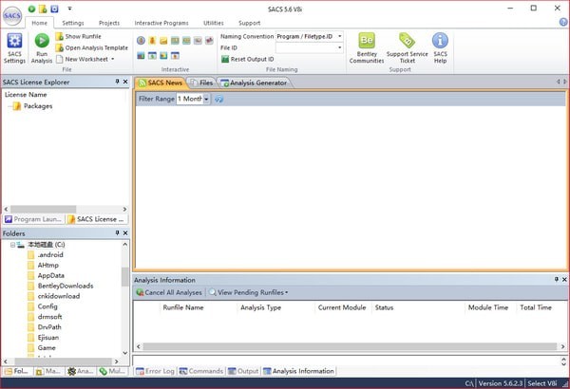Launch the round globe-like interactive program icon
This screenshot has width=570, height=389.
coord(141,40)
